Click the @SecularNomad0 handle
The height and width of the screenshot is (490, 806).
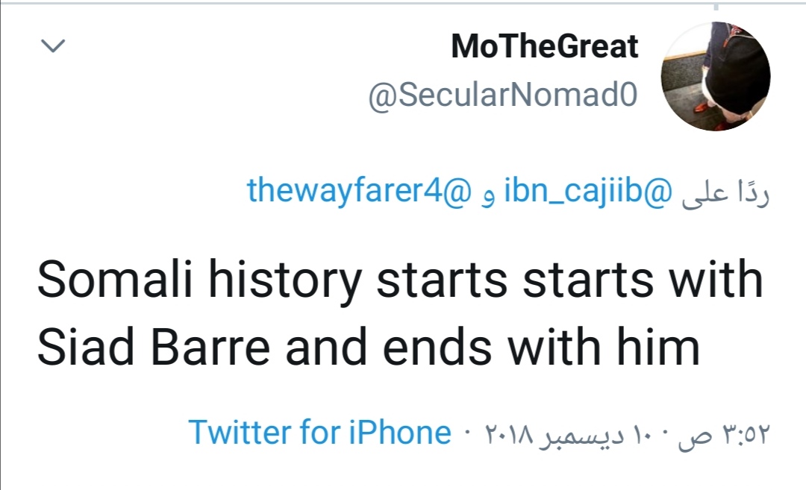coord(503,95)
